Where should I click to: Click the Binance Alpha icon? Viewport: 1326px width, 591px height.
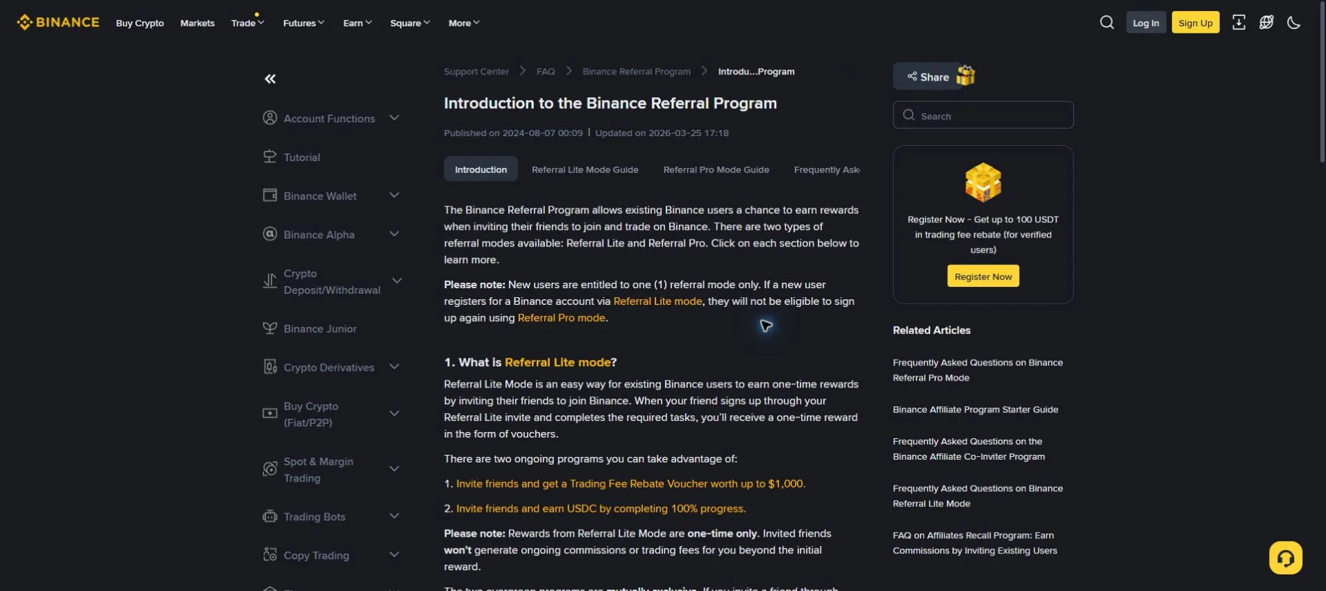(x=270, y=234)
